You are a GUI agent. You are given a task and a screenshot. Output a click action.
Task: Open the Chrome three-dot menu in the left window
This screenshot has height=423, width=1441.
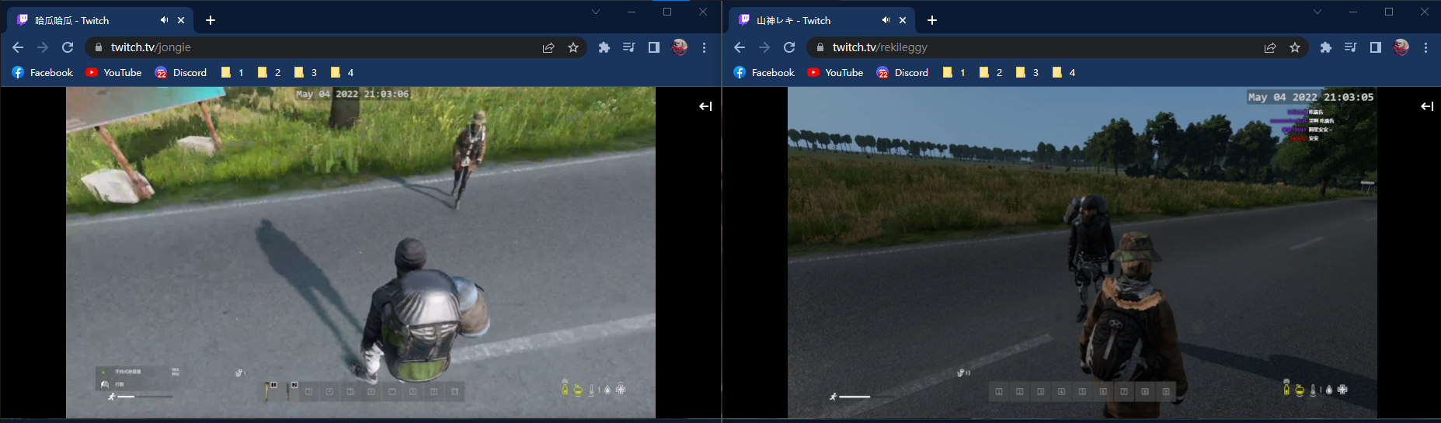704,47
